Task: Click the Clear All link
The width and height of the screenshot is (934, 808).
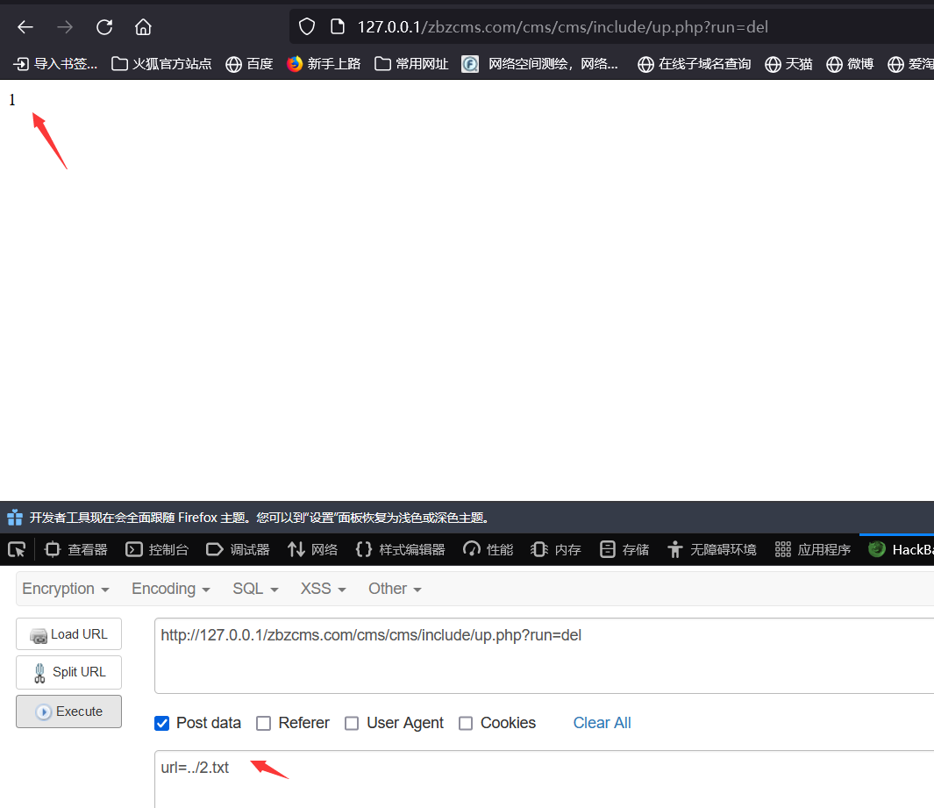Action: [x=602, y=723]
